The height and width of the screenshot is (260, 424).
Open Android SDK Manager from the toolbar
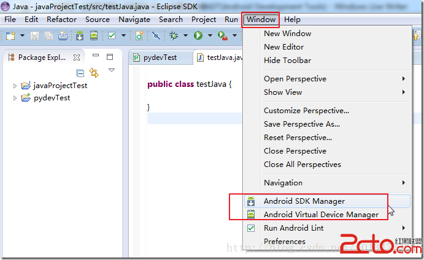80,35
